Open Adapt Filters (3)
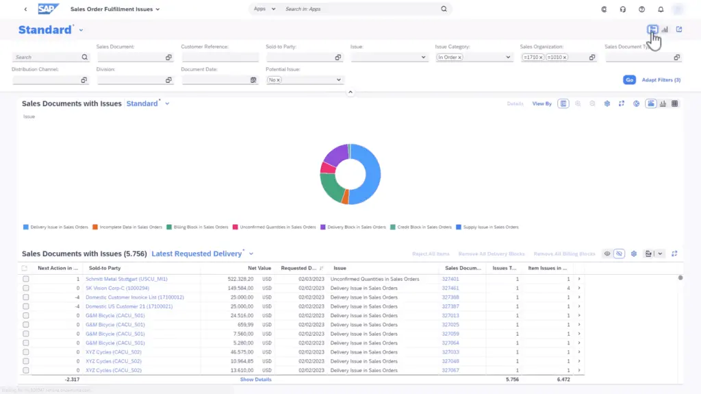 pyautogui.click(x=661, y=80)
